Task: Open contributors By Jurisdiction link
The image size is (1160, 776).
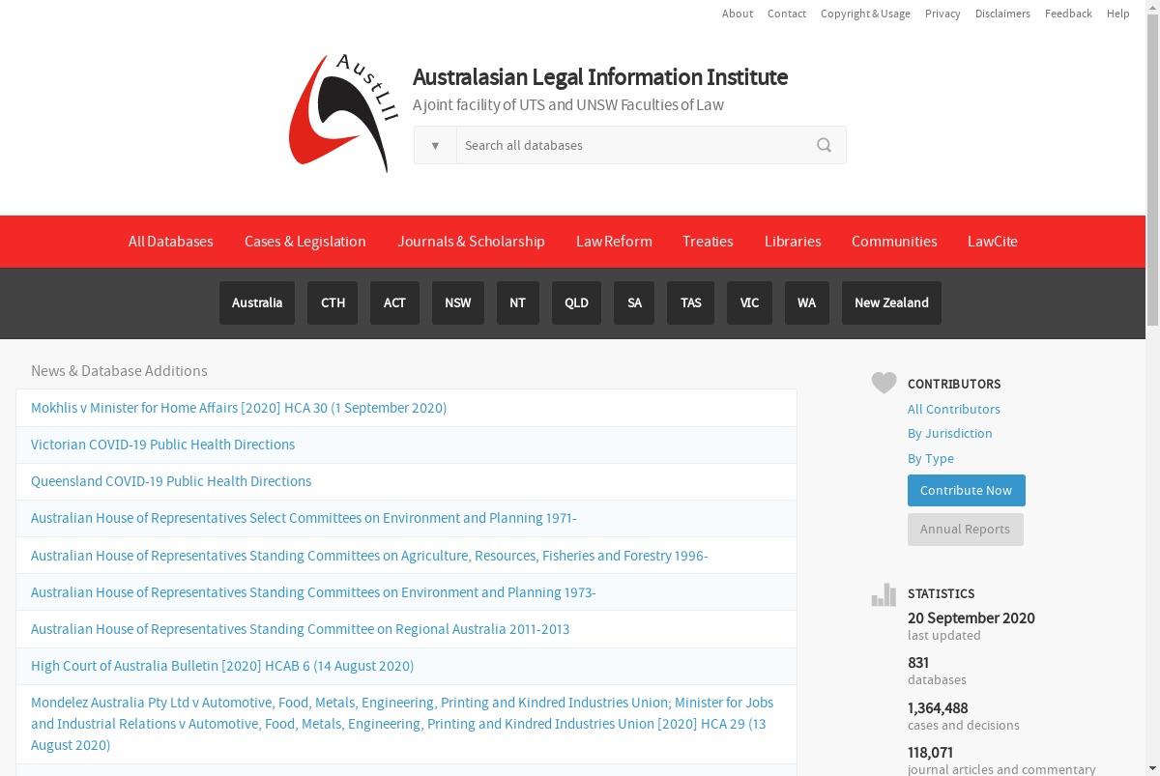Action: click(x=950, y=433)
